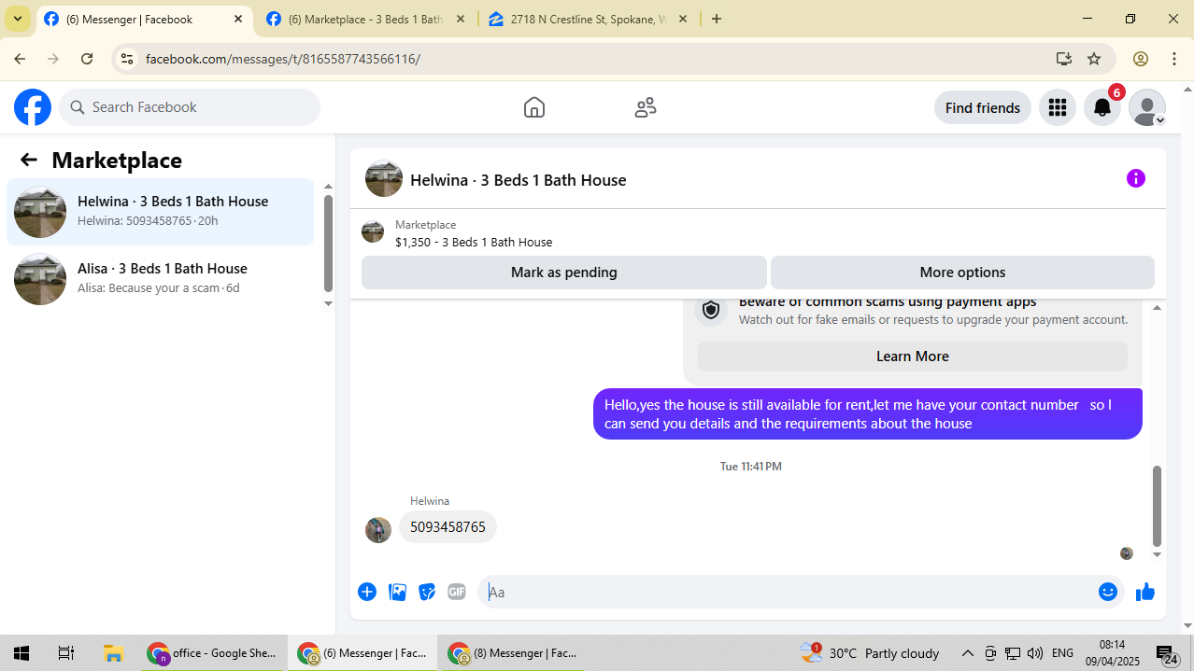Open Windows Start menu
Screen dimensions: 1194x671
21,653
